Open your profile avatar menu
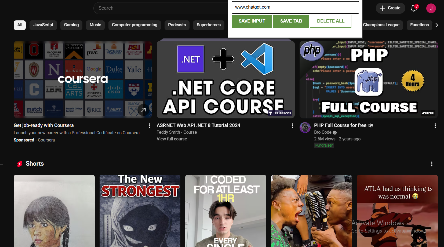This screenshot has width=444, height=247. tap(431, 8)
